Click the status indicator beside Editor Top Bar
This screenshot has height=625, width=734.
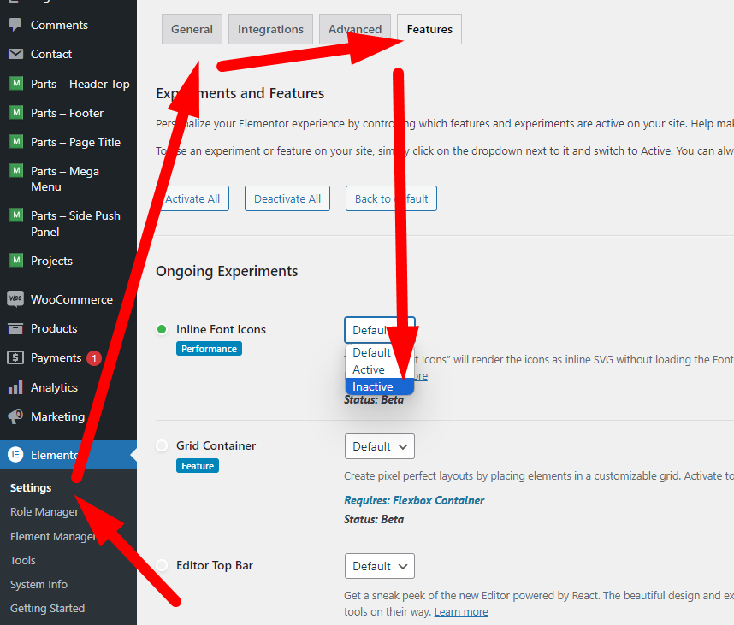(x=162, y=565)
